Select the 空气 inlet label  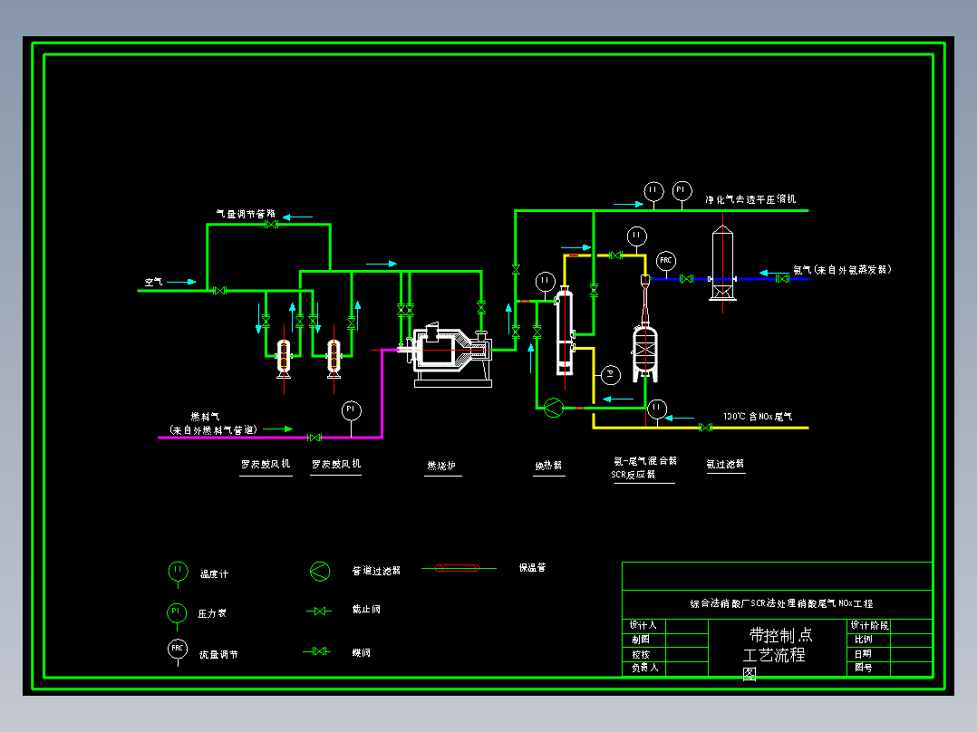point(153,283)
